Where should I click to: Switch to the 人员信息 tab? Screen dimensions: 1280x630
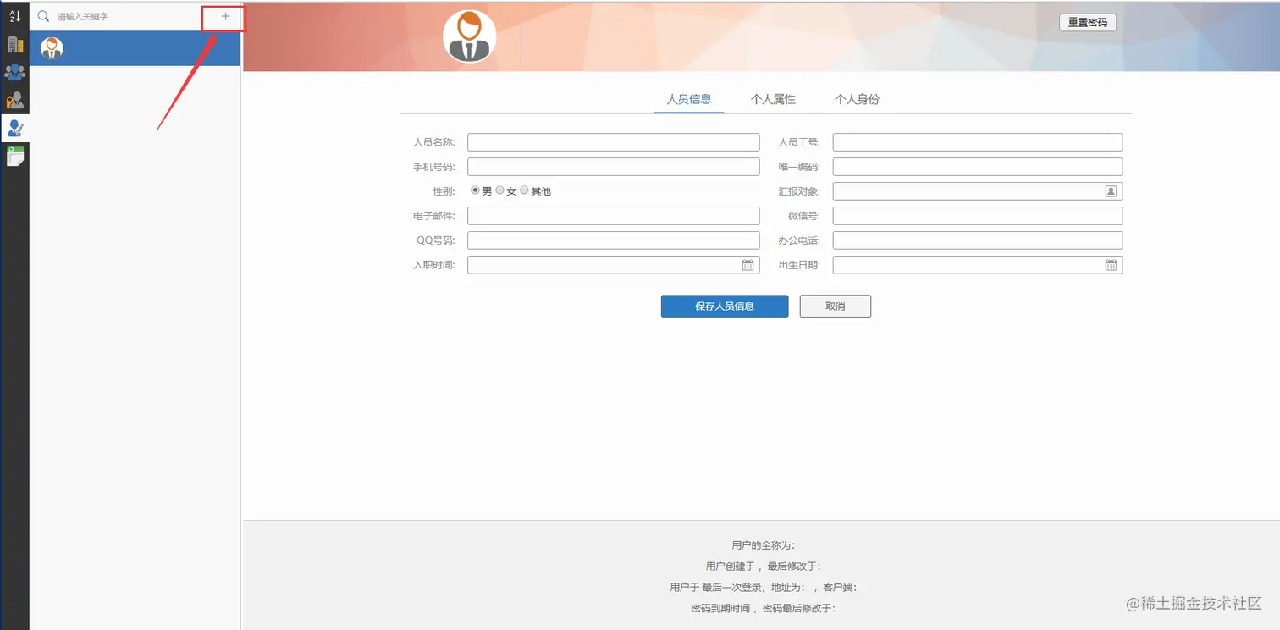pos(689,99)
